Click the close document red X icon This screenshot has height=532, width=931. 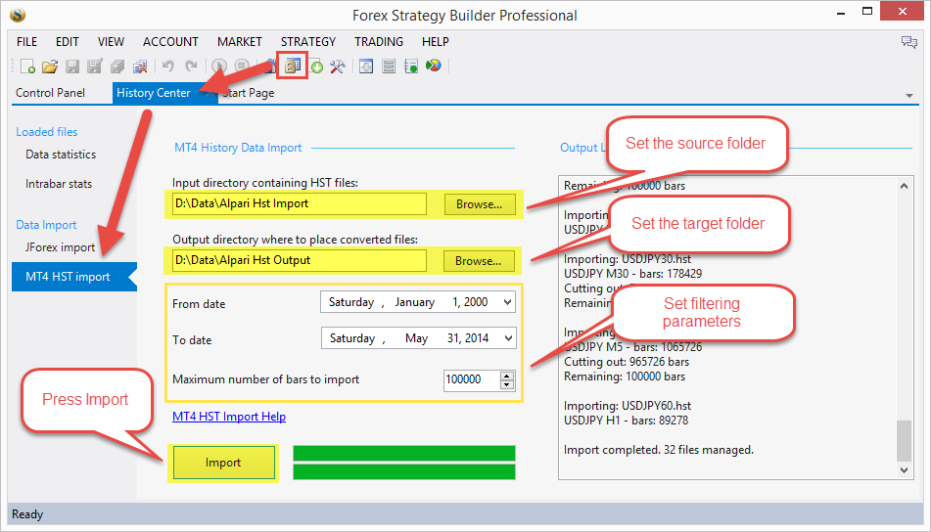click(140, 66)
